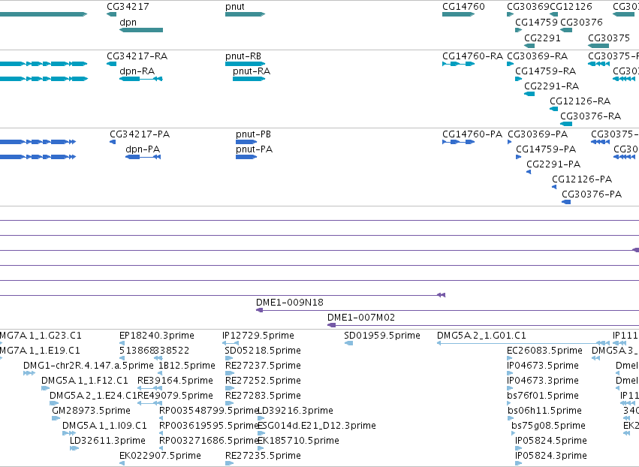This screenshot has height=467, width=639.
Task: Open the IP04673.3prime EST label
Action: tap(543, 381)
